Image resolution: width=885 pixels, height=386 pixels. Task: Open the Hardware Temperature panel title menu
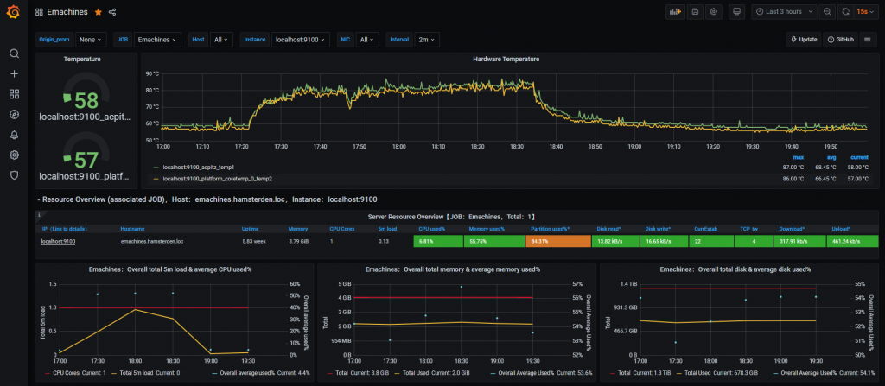tap(506, 59)
